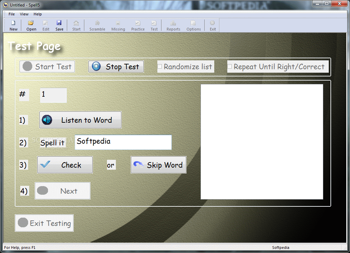Click 'For Help, press F1' status text

click(x=20, y=248)
